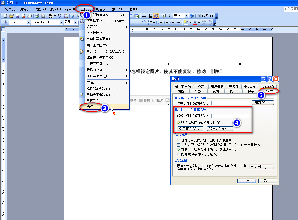The width and height of the screenshot is (298, 220).
Task: Click the 繁 Chinese conversion icon
Action: pyautogui.click(x=51, y=16)
